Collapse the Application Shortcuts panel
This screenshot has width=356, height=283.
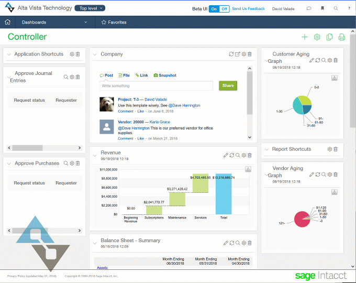pos(9,55)
